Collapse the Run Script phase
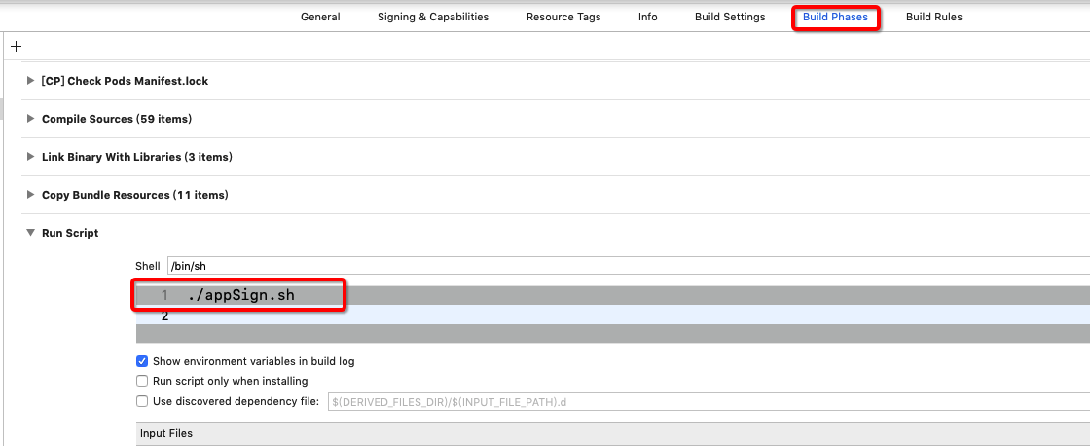Image resolution: width=1090 pixels, height=446 pixels. [31, 233]
